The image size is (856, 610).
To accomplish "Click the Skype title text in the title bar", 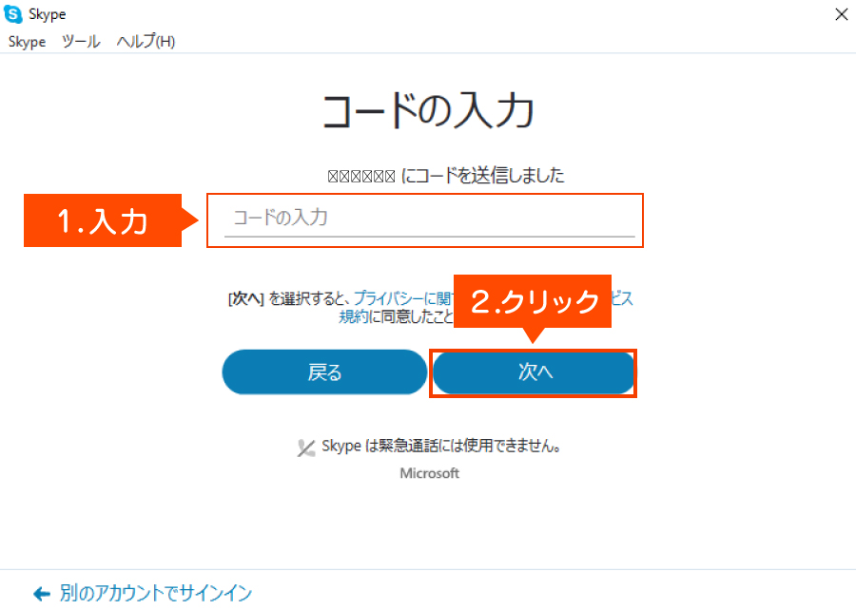I will (x=48, y=14).
